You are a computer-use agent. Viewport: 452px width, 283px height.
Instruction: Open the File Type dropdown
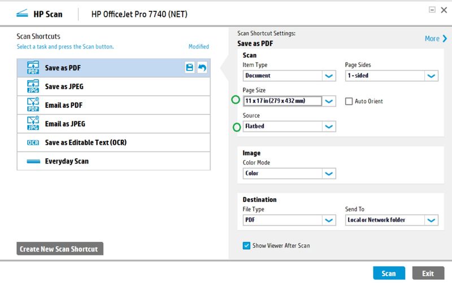tap(329, 220)
